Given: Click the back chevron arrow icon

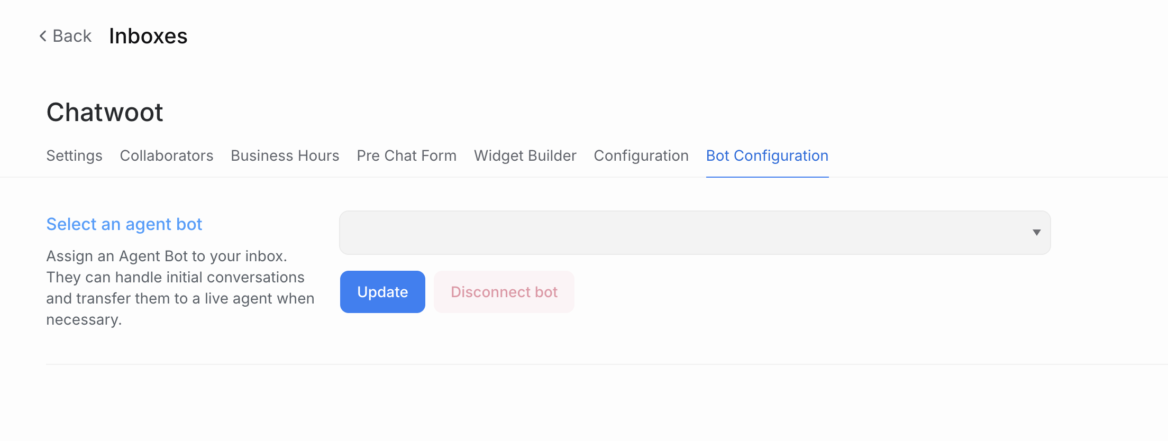Looking at the screenshot, I should 43,36.
